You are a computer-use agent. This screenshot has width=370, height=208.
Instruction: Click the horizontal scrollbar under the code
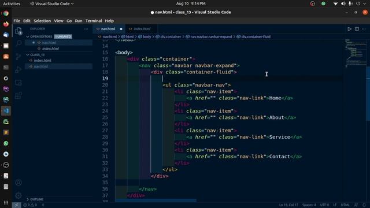tap(156, 200)
